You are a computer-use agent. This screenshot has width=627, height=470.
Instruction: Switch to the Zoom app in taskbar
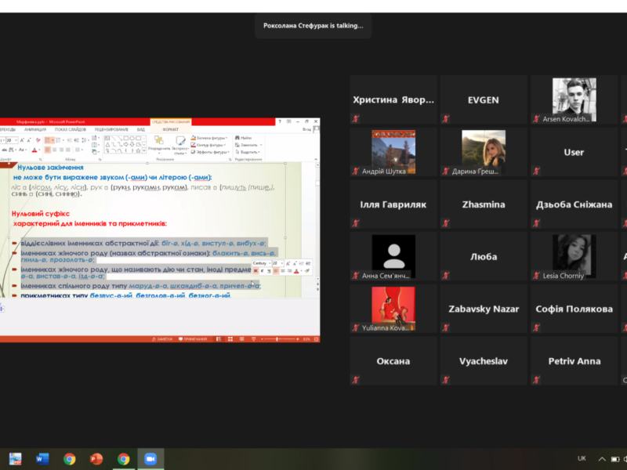point(150,459)
